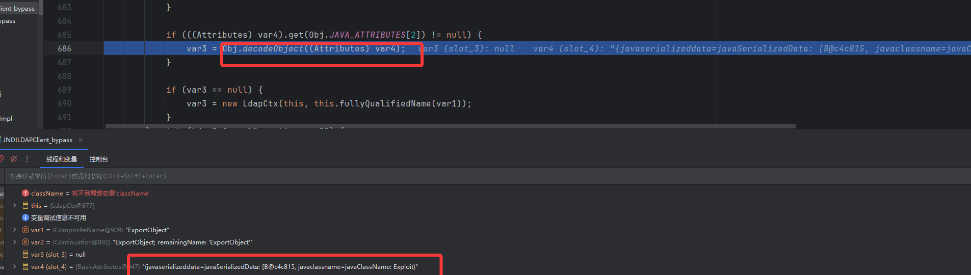
Task: Select the JNDILDAPClient_bypass debug session tab
Action: (x=38, y=140)
